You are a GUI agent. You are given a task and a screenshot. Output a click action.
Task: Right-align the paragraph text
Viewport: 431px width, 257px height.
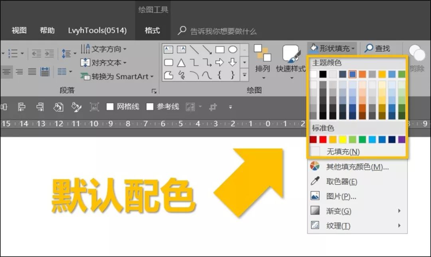coord(19,72)
